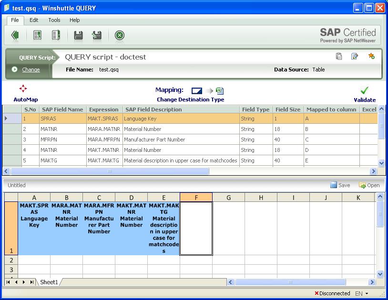This screenshot has height=300, width=388.
Task: Go to next sheet tab arrow
Action: pyautogui.click(x=24, y=282)
